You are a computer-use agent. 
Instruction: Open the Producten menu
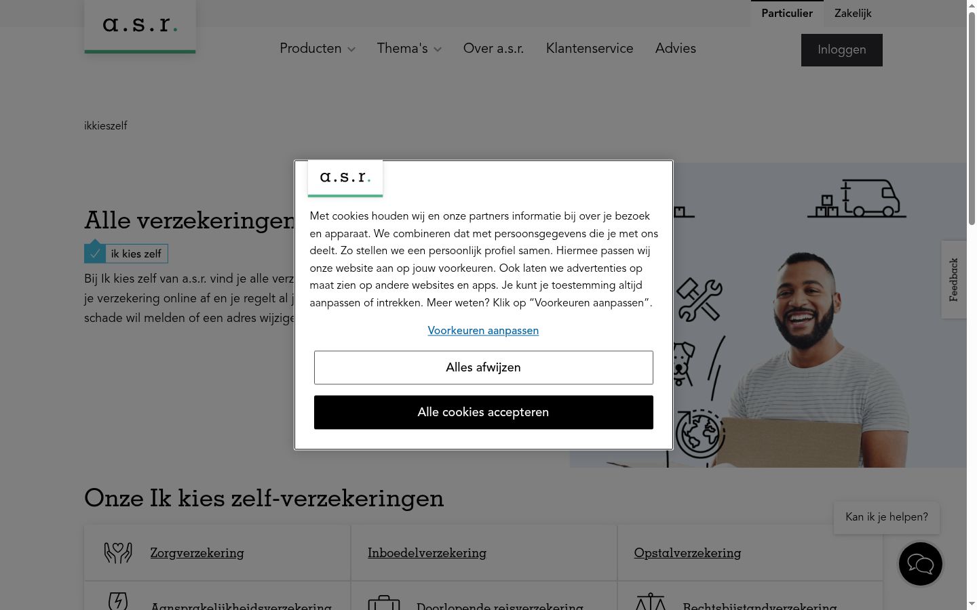pyautogui.click(x=318, y=49)
